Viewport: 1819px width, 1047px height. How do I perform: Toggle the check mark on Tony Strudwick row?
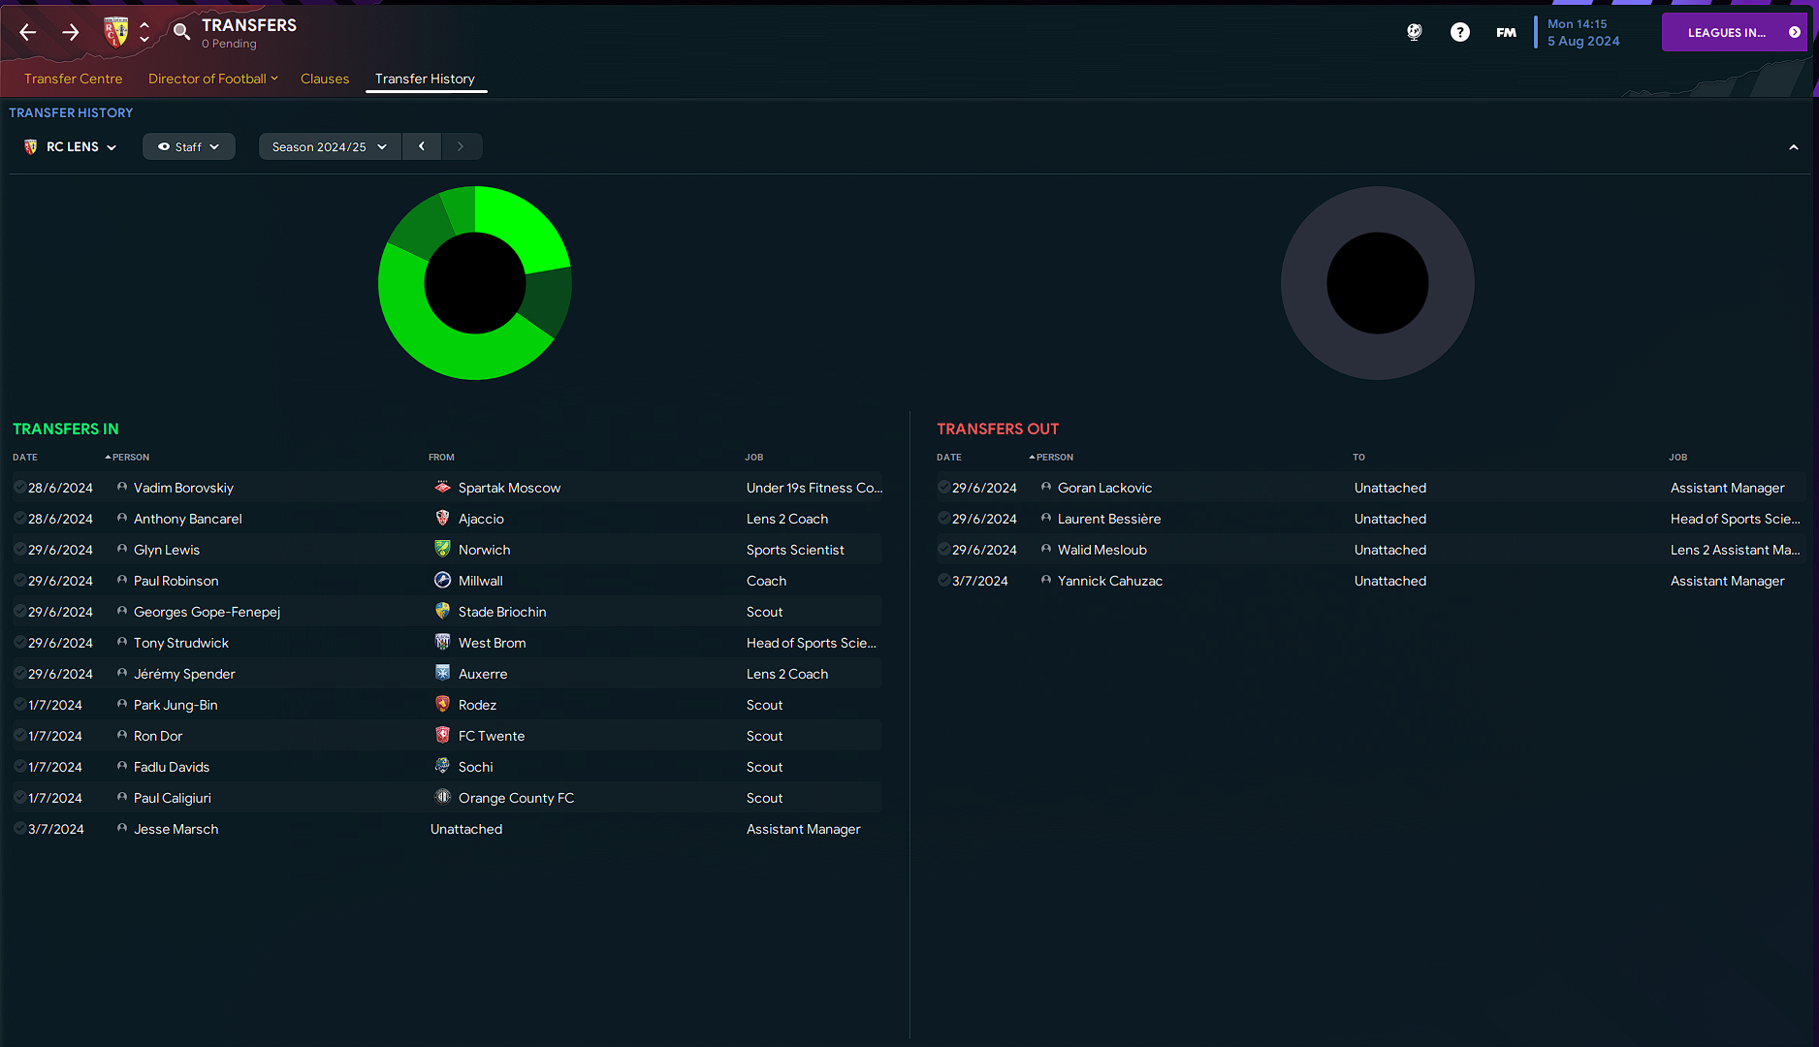click(19, 643)
